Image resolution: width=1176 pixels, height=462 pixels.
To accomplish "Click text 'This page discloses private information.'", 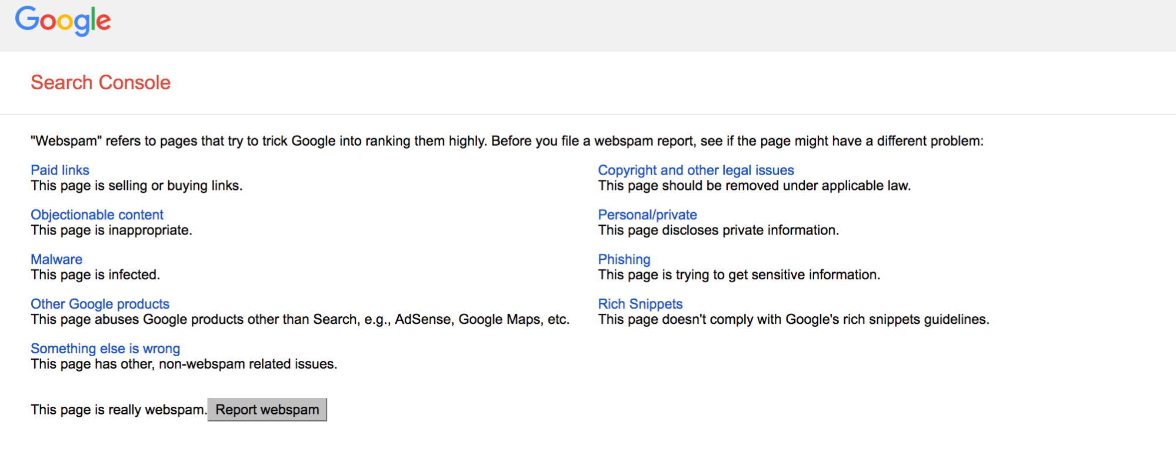I will pos(718,230).
